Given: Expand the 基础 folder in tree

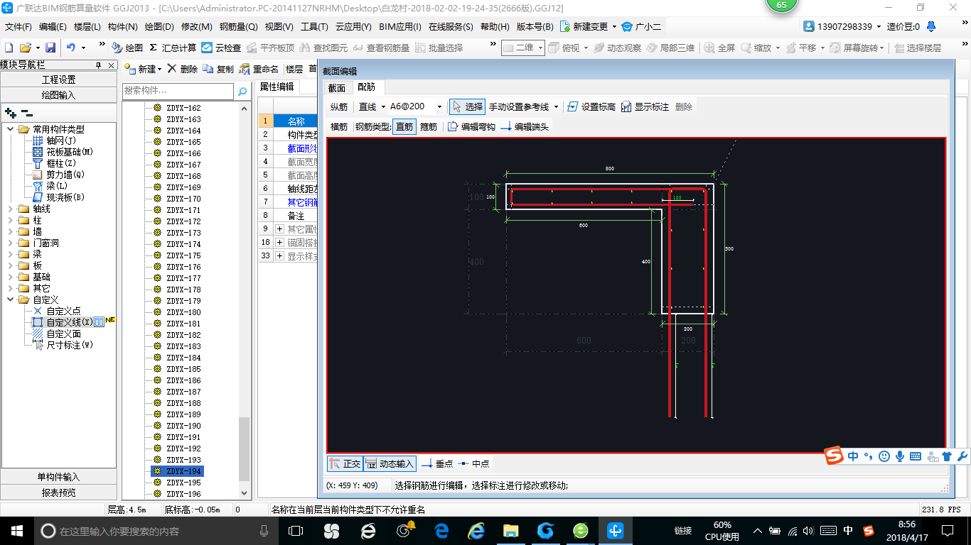Looking at the screenshot, I should tap(11, 277).
